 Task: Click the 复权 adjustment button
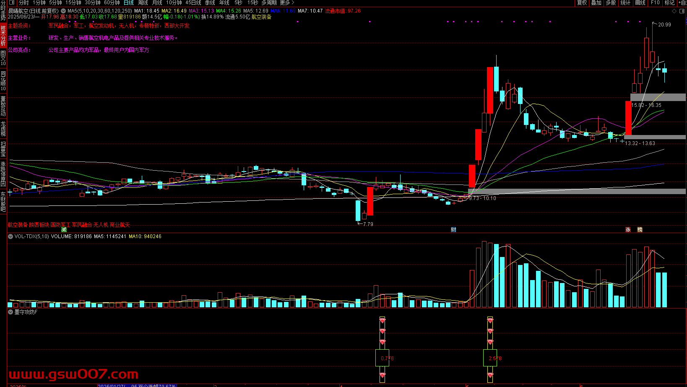tap(582, 3)
